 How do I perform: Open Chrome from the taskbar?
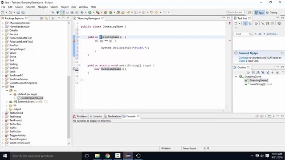(107, 156)
